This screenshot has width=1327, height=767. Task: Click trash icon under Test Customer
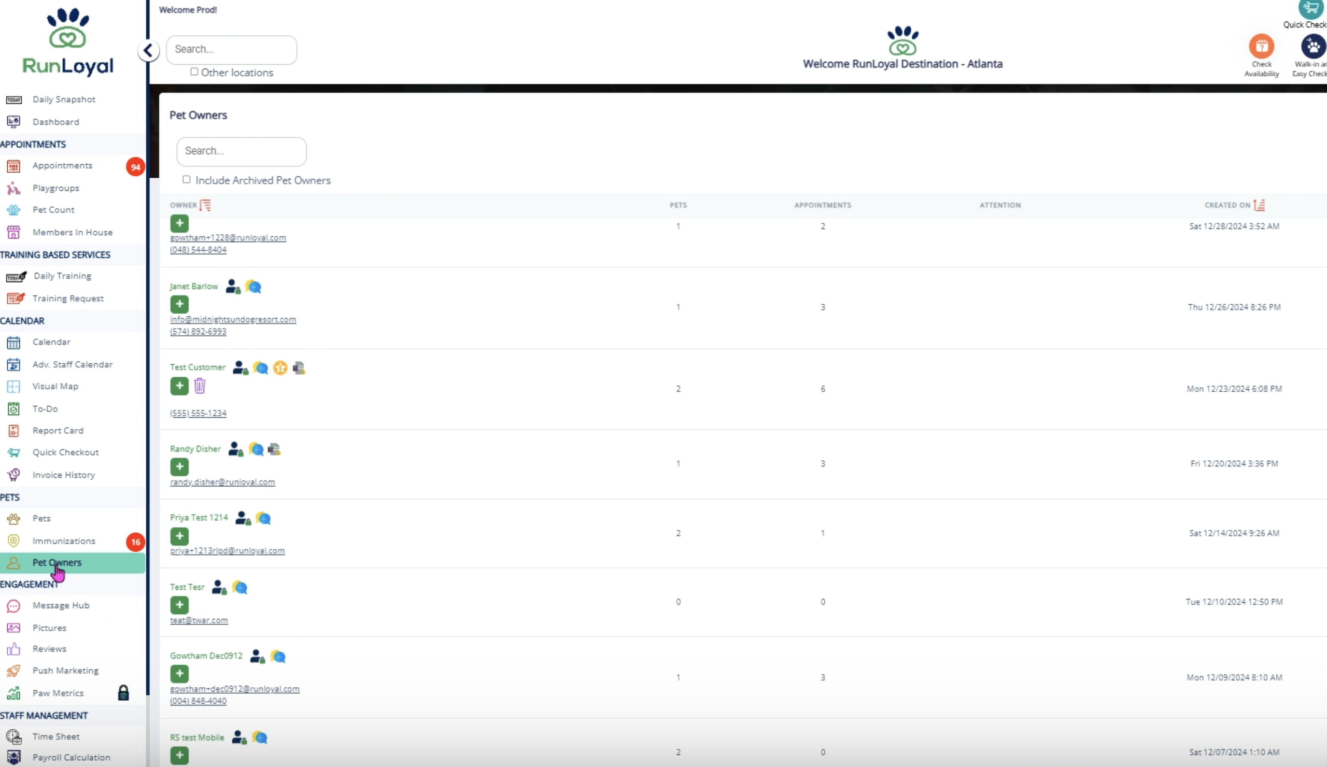(199, 386)
